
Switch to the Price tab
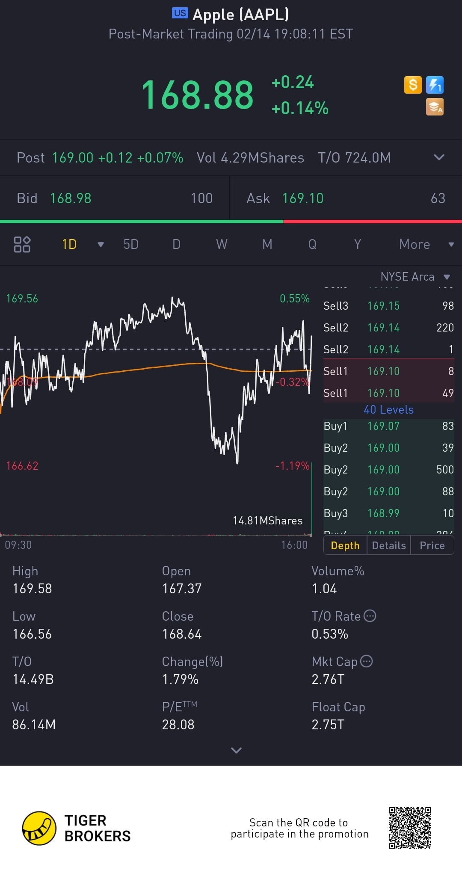432,545
